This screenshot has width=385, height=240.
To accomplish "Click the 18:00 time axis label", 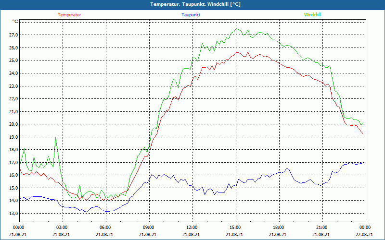I will [279, 228].
